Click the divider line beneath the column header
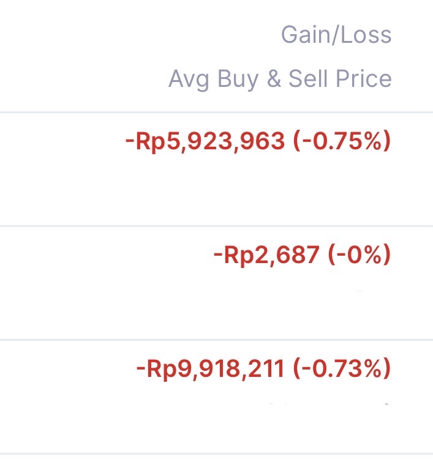 point(216,112)
